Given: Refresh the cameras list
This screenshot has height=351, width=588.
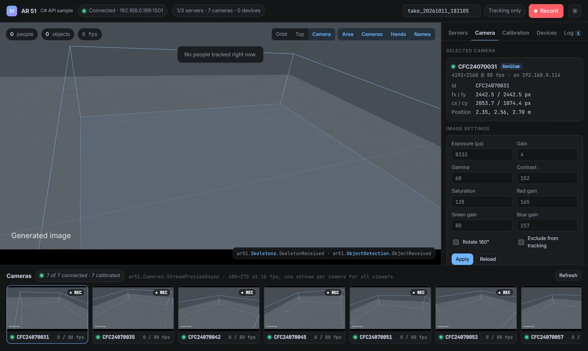Looking at the screenshot, I should click(x=568, y=275).
